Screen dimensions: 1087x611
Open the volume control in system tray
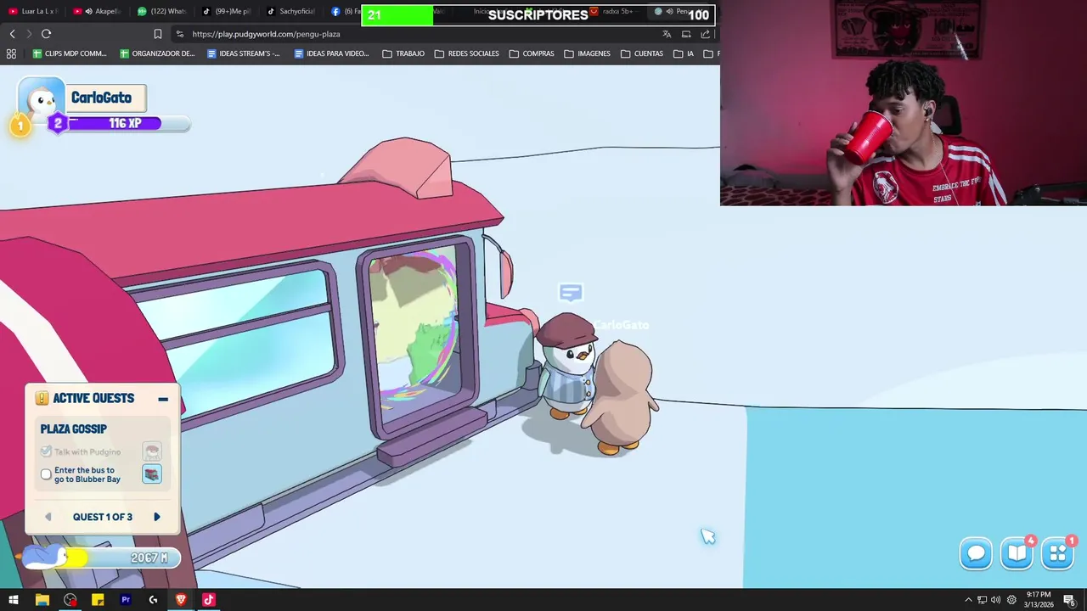996,600
